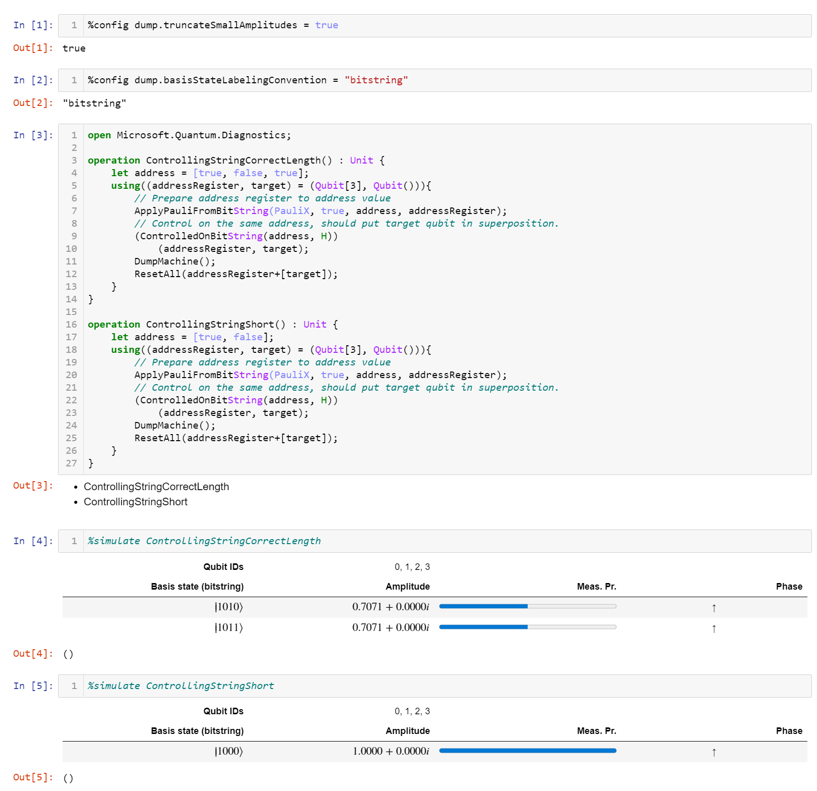Click the phase arrow for state |1000⟩
The width and height of the screenshot is (817, 791).
tap(714, 752)
